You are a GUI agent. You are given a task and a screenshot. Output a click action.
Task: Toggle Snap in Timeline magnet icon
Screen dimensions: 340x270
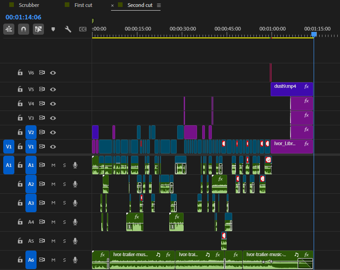24,29
